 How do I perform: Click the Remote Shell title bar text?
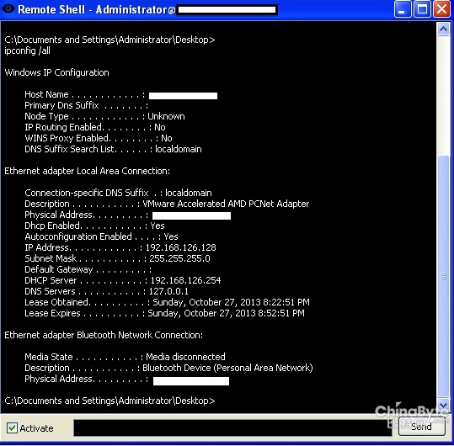point(97,9)
